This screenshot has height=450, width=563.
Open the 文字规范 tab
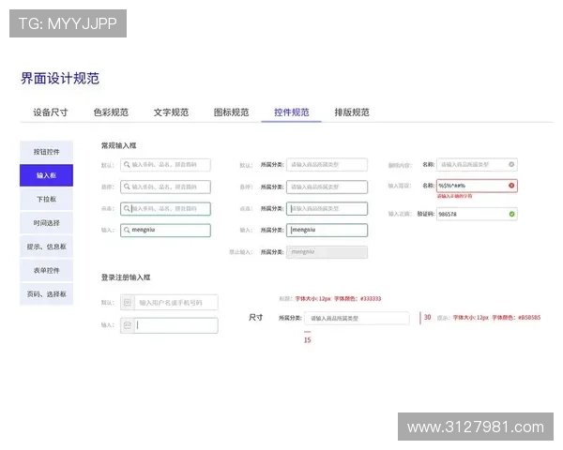click(171, 112)
